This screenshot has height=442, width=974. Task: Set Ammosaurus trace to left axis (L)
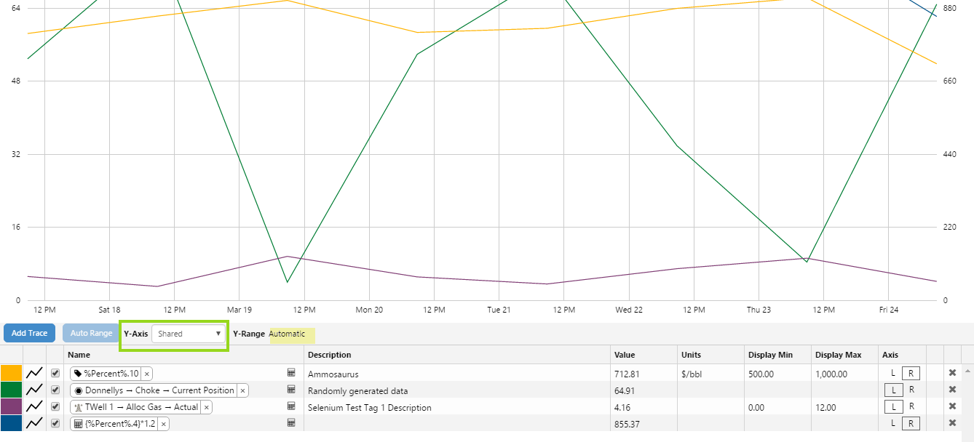[x=893, y=374]
